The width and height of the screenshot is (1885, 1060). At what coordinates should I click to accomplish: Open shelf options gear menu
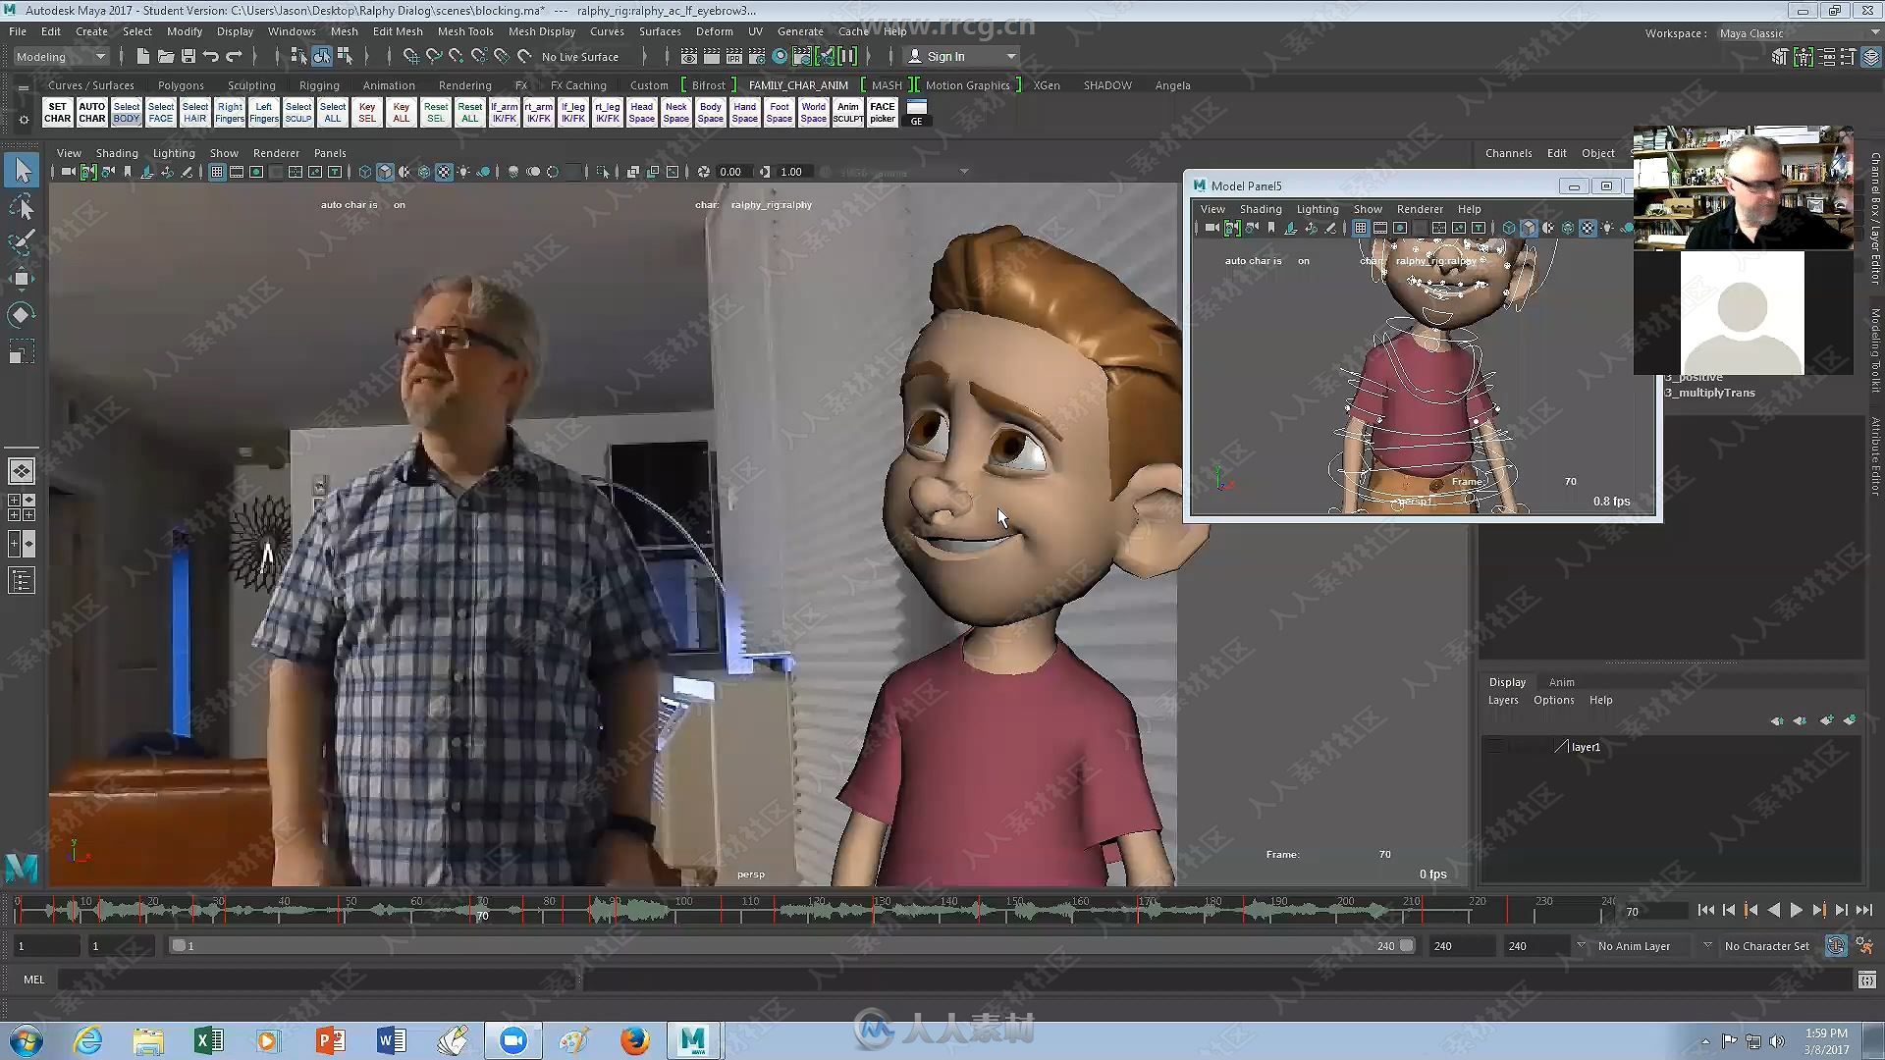click(x=24, y=119)
